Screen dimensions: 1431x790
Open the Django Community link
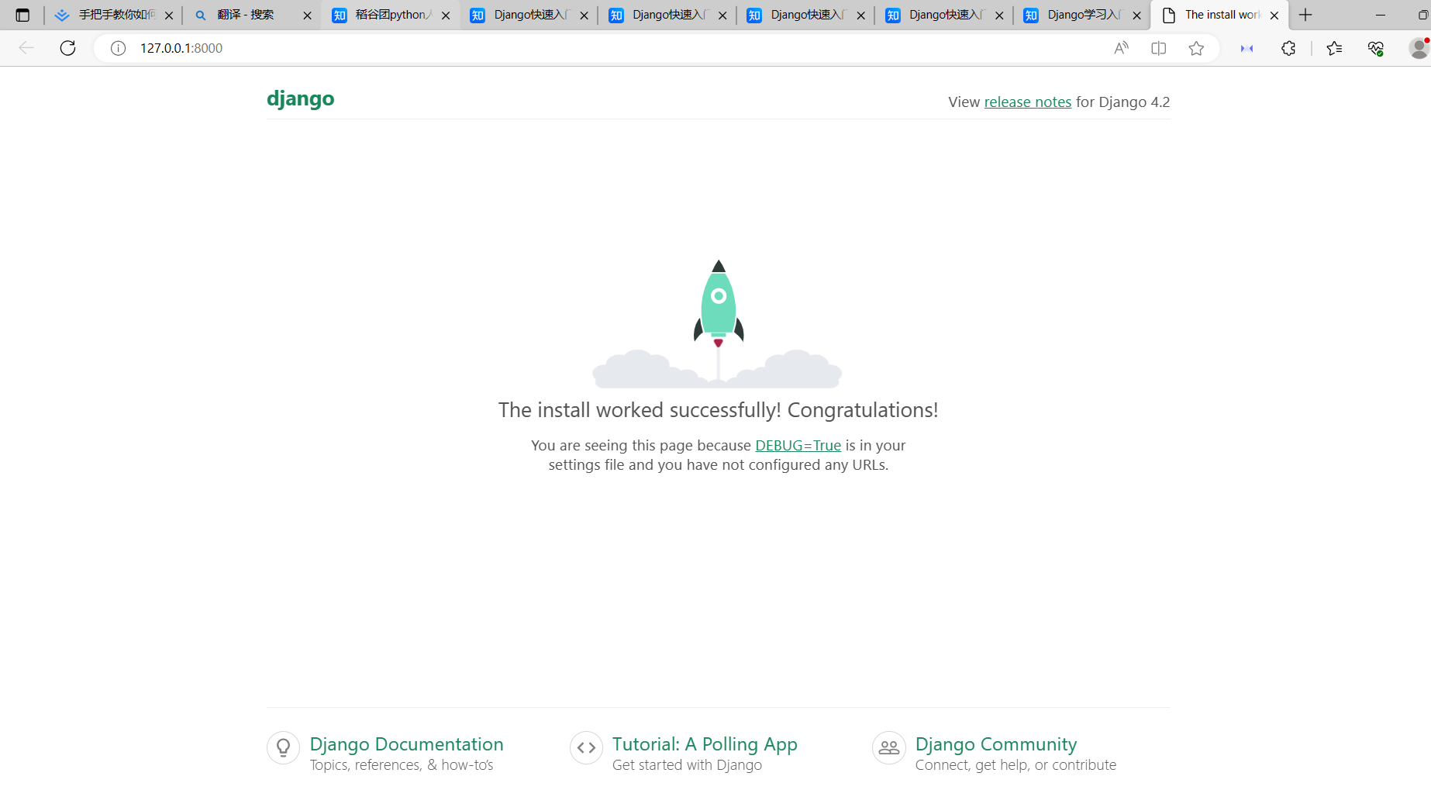(996, 744)
